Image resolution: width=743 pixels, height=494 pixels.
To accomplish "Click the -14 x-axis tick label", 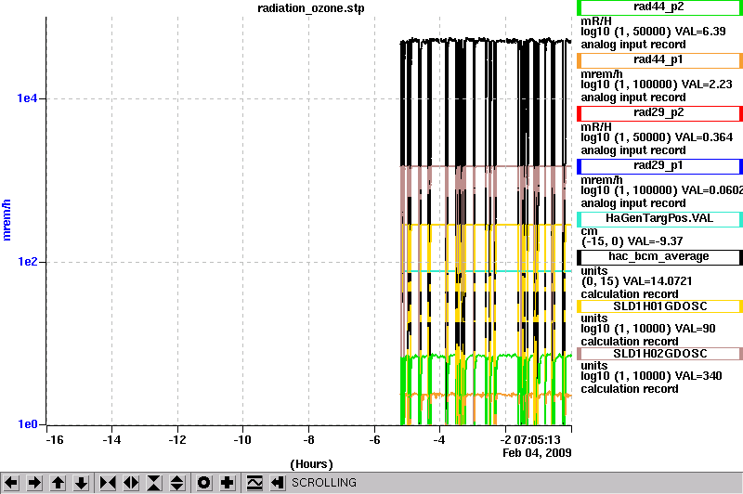I will pyautogui.click(x=111, y=440).
